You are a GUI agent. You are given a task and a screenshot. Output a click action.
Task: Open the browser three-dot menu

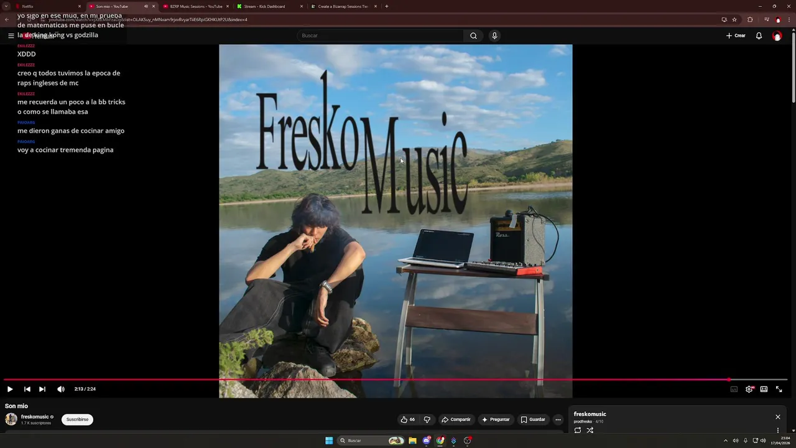(790, 19)
